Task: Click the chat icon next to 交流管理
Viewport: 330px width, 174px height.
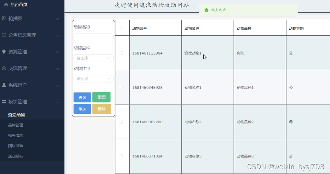Action: 4,68
